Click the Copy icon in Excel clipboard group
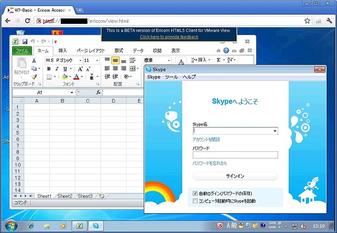The width and height of the screenshot is (337, 233). pyautogui.click(x=34, y=68)
